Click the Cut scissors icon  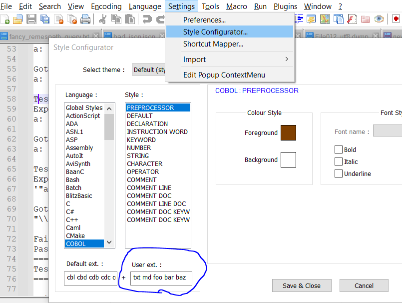[102, 19]
